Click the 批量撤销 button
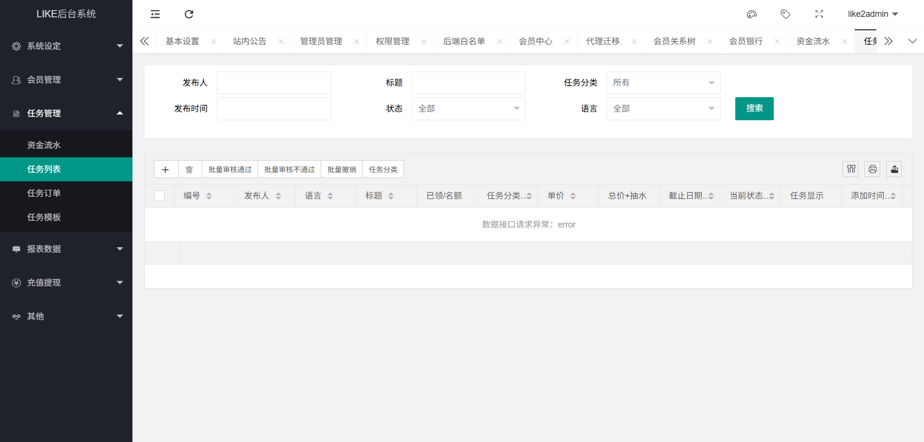 coord(342,169)
